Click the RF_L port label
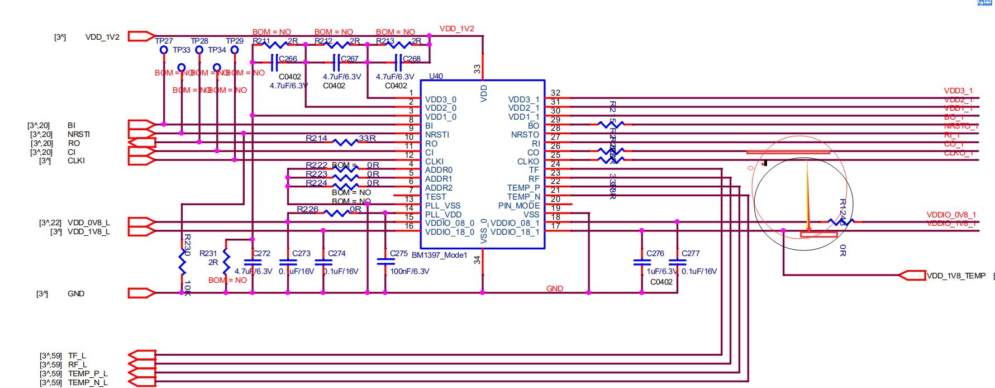 78,365
